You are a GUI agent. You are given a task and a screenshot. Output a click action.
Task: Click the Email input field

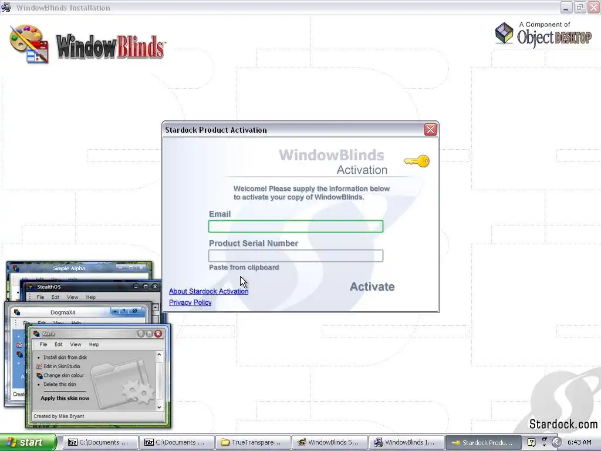click(x=296, y=226)
